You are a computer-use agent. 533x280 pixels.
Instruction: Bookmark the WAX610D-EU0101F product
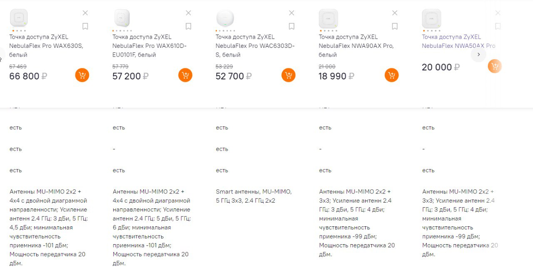click(x=189, y=27)
